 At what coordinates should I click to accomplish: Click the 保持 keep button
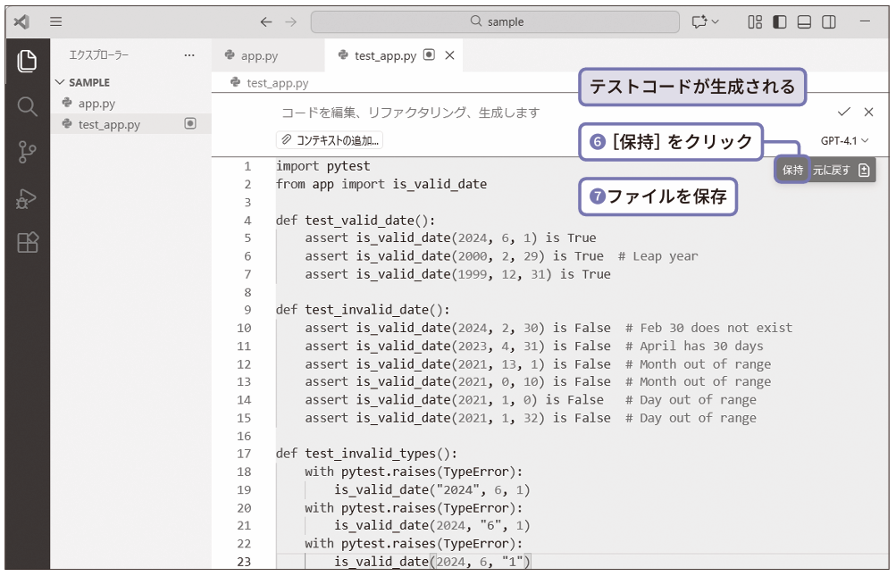(792, 171)
